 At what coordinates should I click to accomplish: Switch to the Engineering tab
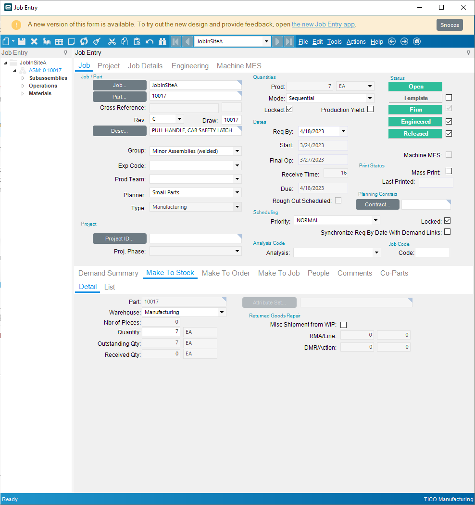point(190,66)
